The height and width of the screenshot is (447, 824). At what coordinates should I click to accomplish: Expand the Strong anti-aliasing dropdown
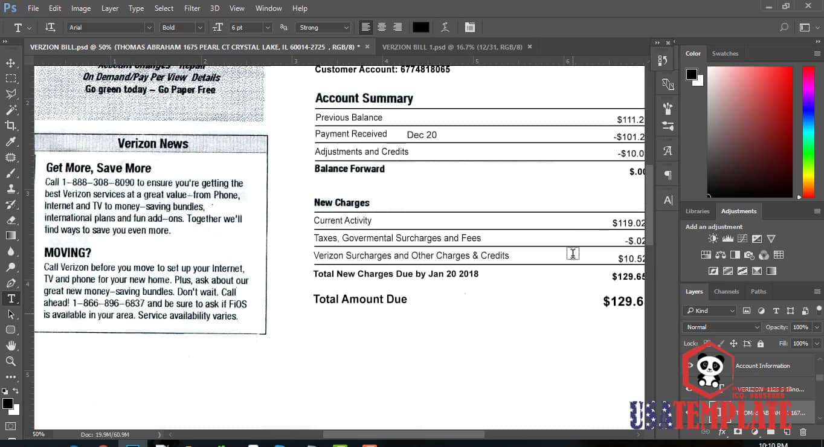[x=323, y=27]
